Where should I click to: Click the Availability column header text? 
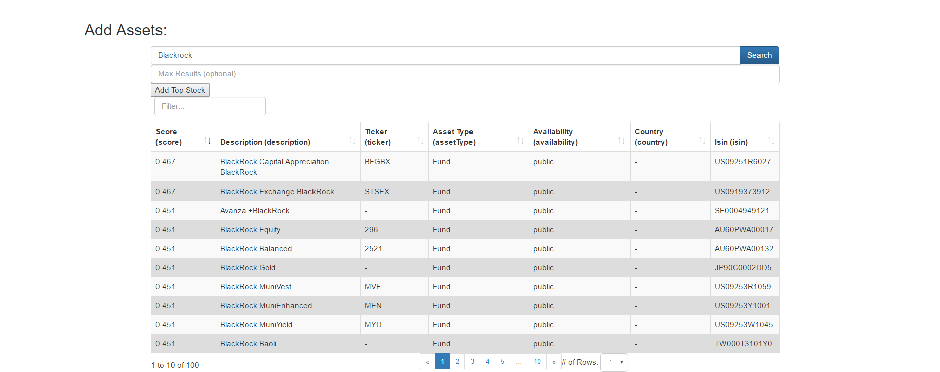[x=555, y=137]
